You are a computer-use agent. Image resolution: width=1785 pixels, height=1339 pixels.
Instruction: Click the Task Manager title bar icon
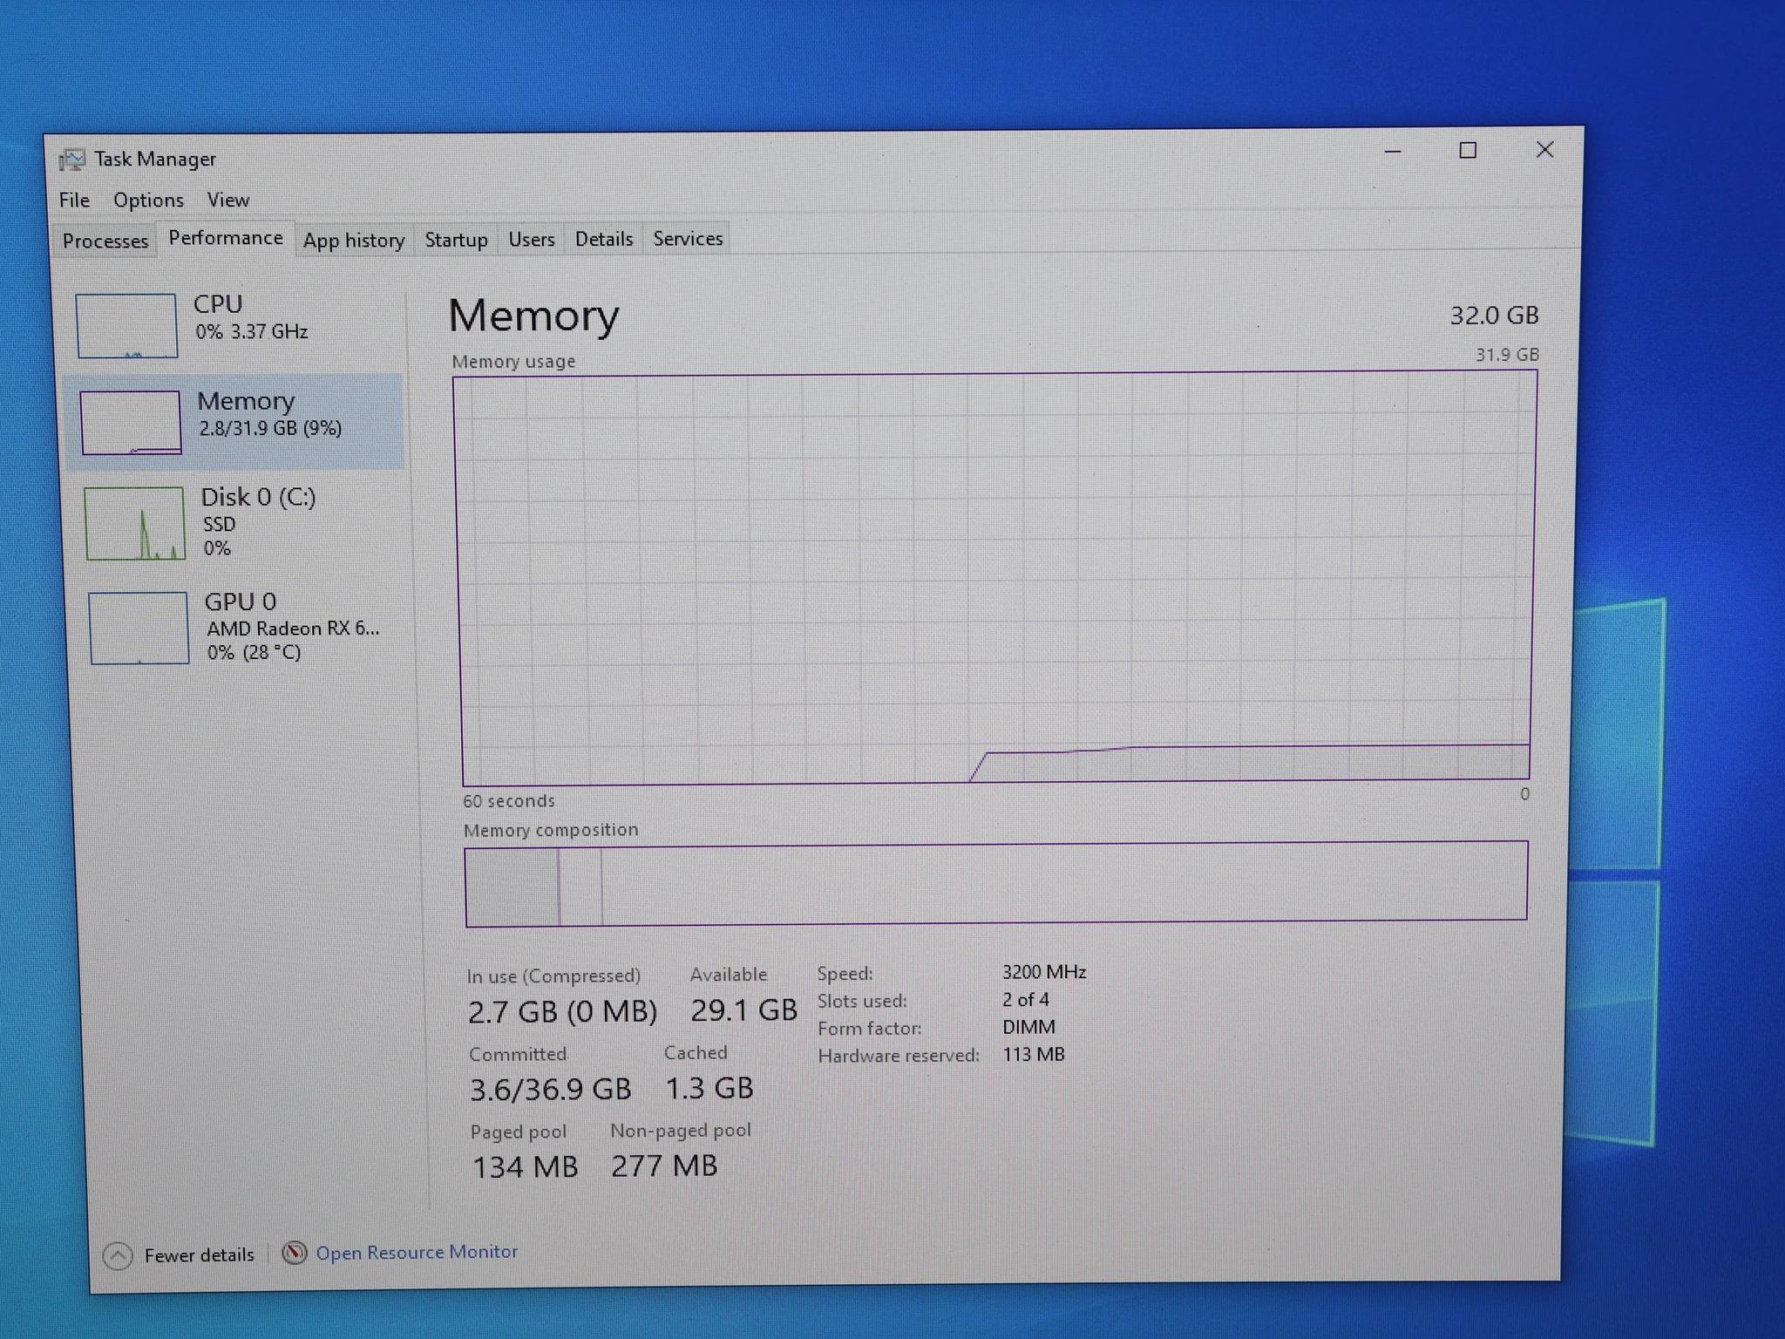point(71,160)
